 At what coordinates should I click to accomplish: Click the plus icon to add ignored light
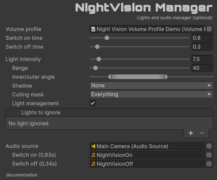coord(191,133)
